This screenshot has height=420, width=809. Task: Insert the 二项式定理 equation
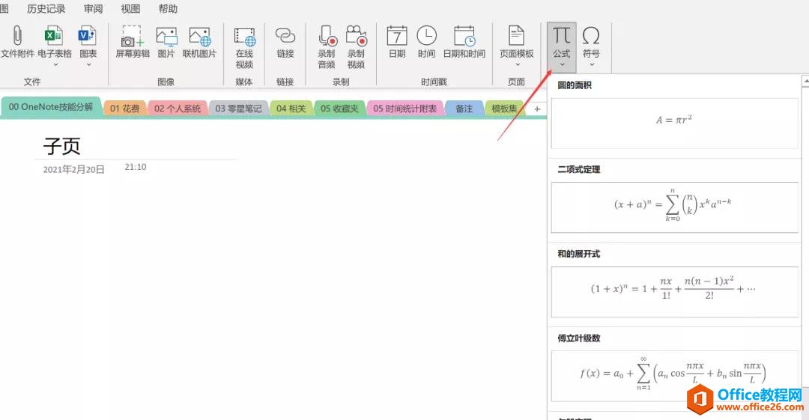pos(675,207)
